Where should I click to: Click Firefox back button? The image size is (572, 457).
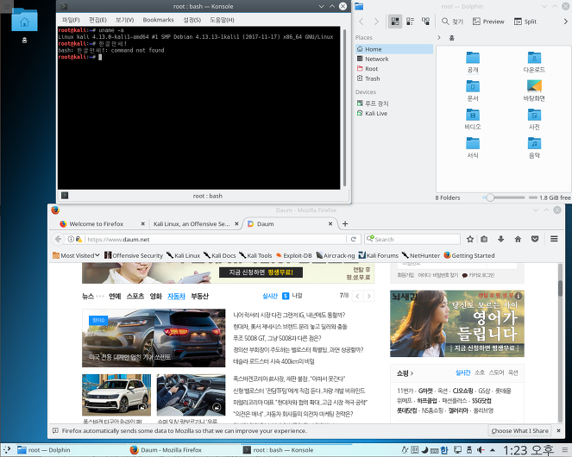58,239
